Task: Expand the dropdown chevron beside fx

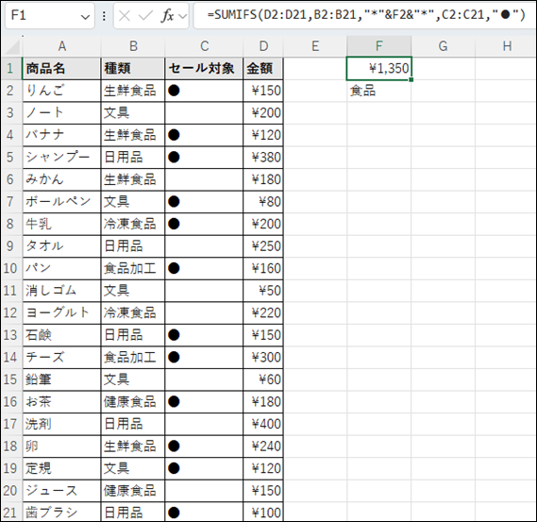Action: pyautogui.click(x=183, y=16)
